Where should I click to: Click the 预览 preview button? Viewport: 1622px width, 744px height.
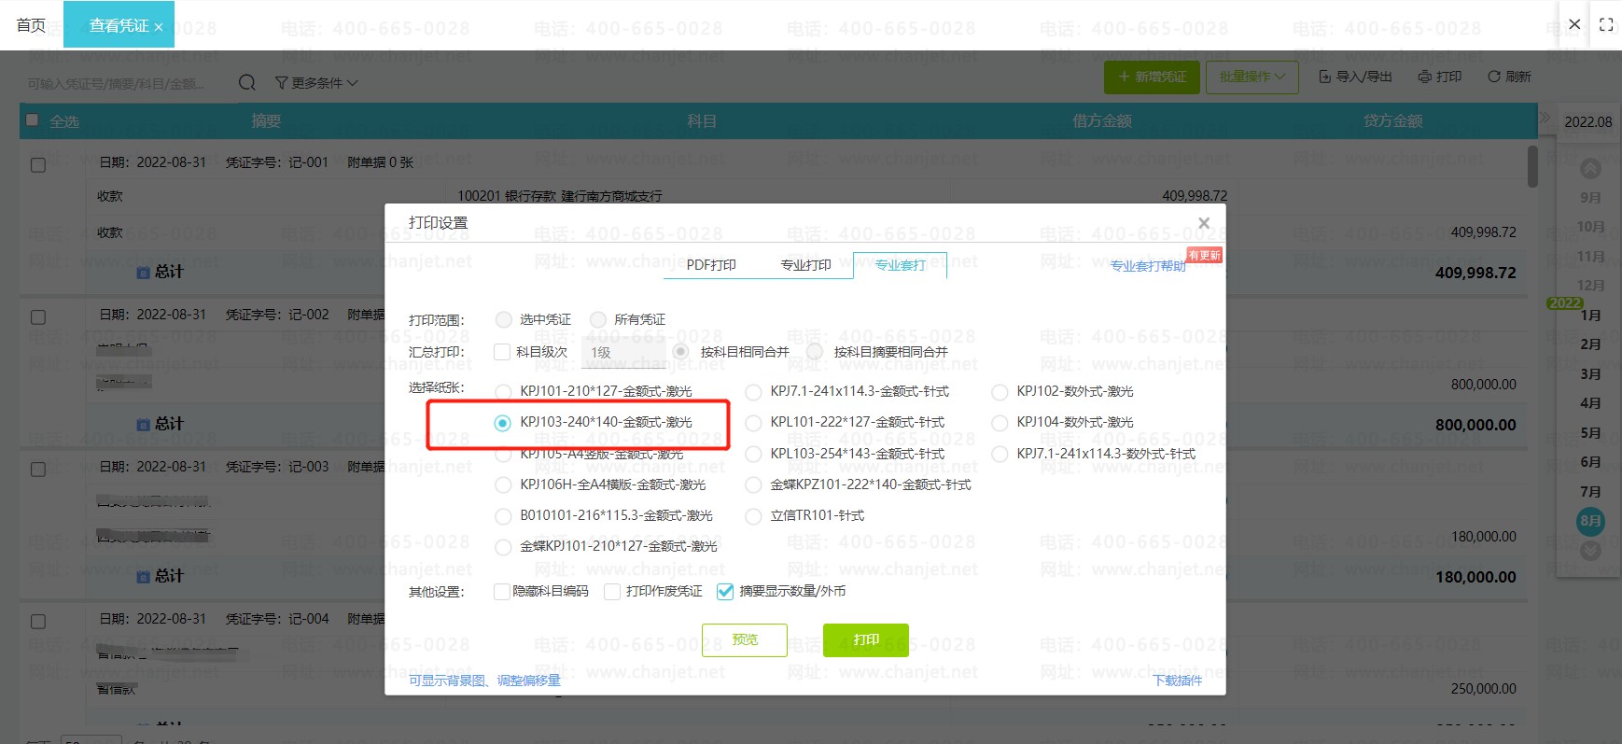pyautogui.click(x=745, y=640)
